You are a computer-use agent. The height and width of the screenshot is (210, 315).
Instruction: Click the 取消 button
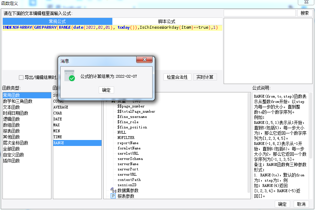coord(301,204)
